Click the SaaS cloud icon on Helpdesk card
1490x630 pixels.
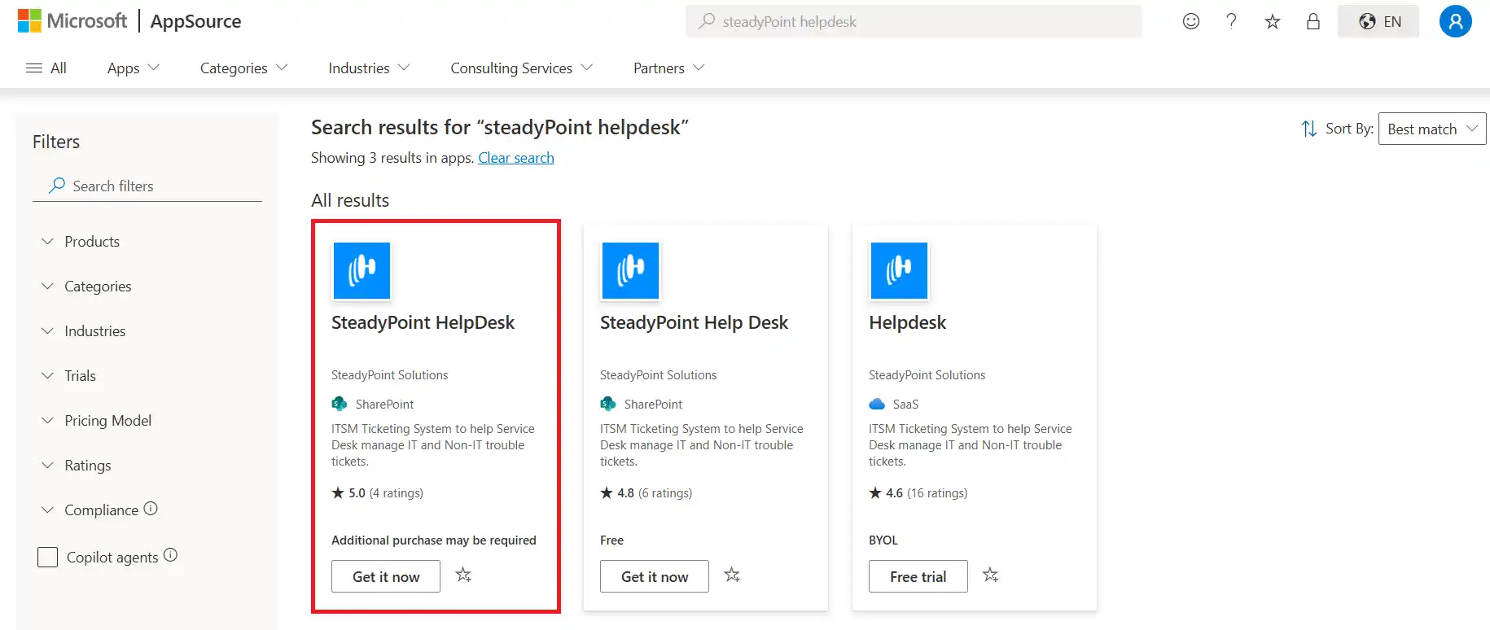pos(877,404)
